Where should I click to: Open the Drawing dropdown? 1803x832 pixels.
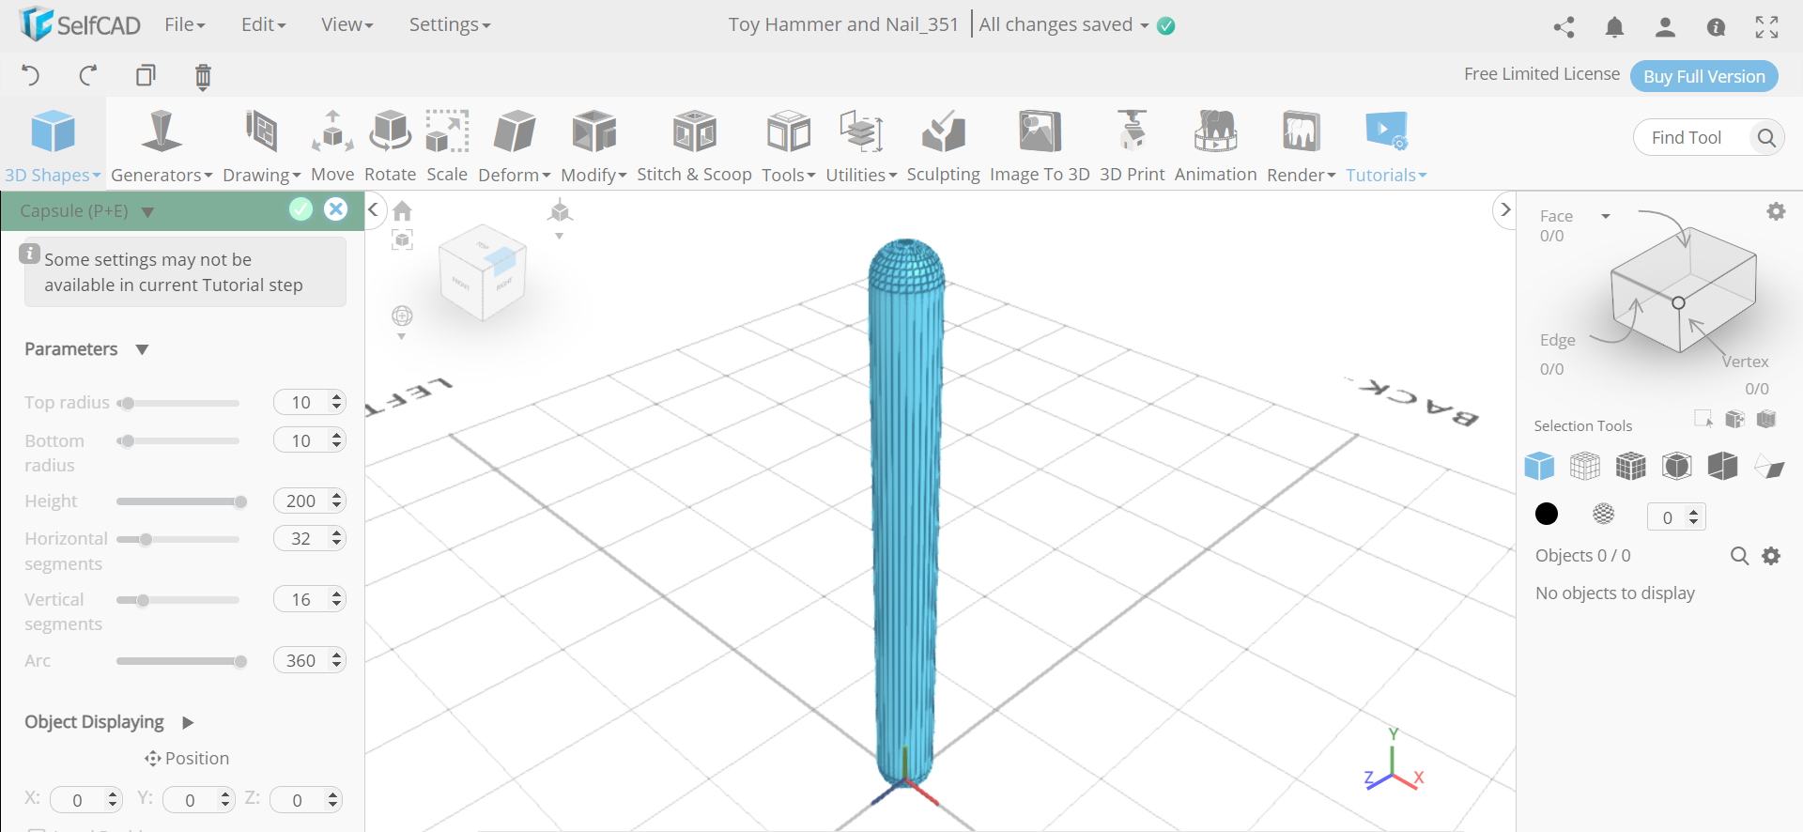261,146
